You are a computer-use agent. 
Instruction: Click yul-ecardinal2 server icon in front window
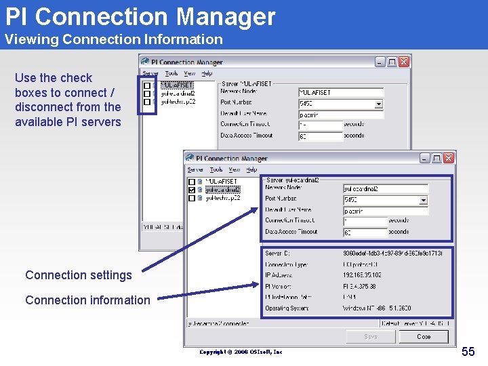pos(200,190)
